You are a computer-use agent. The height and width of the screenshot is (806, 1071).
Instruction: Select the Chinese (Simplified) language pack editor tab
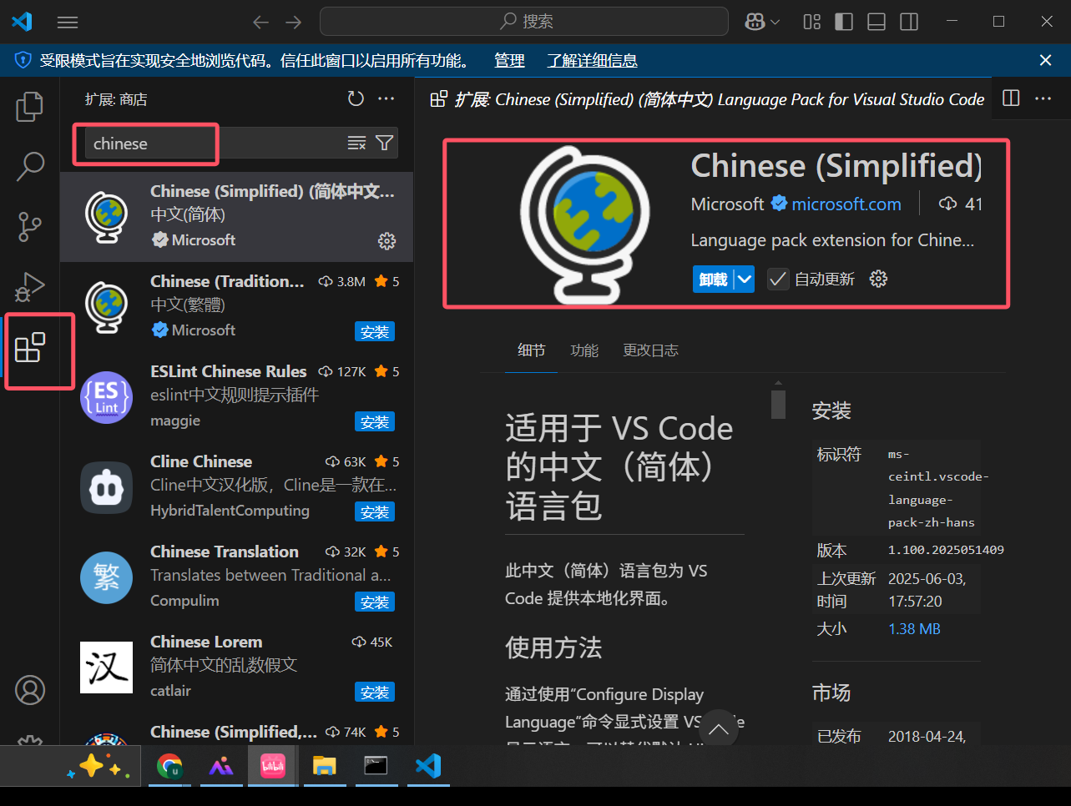707,99
